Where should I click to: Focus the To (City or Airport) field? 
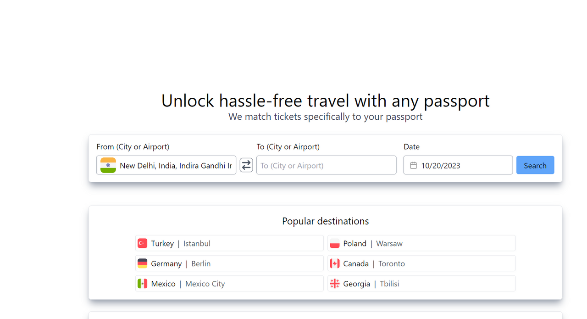click(x=326, y=165)
